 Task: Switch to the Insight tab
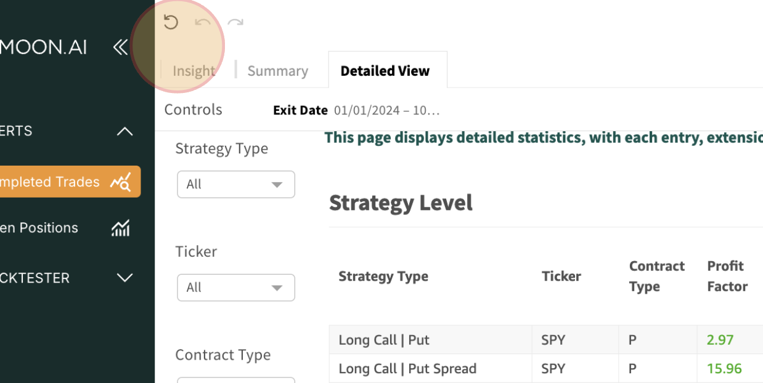pos(194,71)
